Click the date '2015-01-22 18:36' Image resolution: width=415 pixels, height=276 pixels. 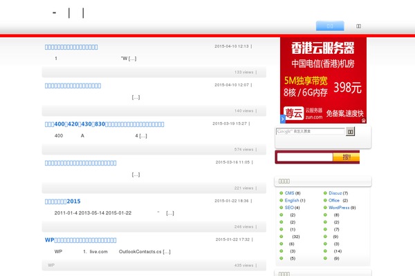pyautogui.click(x=232, y=201)
